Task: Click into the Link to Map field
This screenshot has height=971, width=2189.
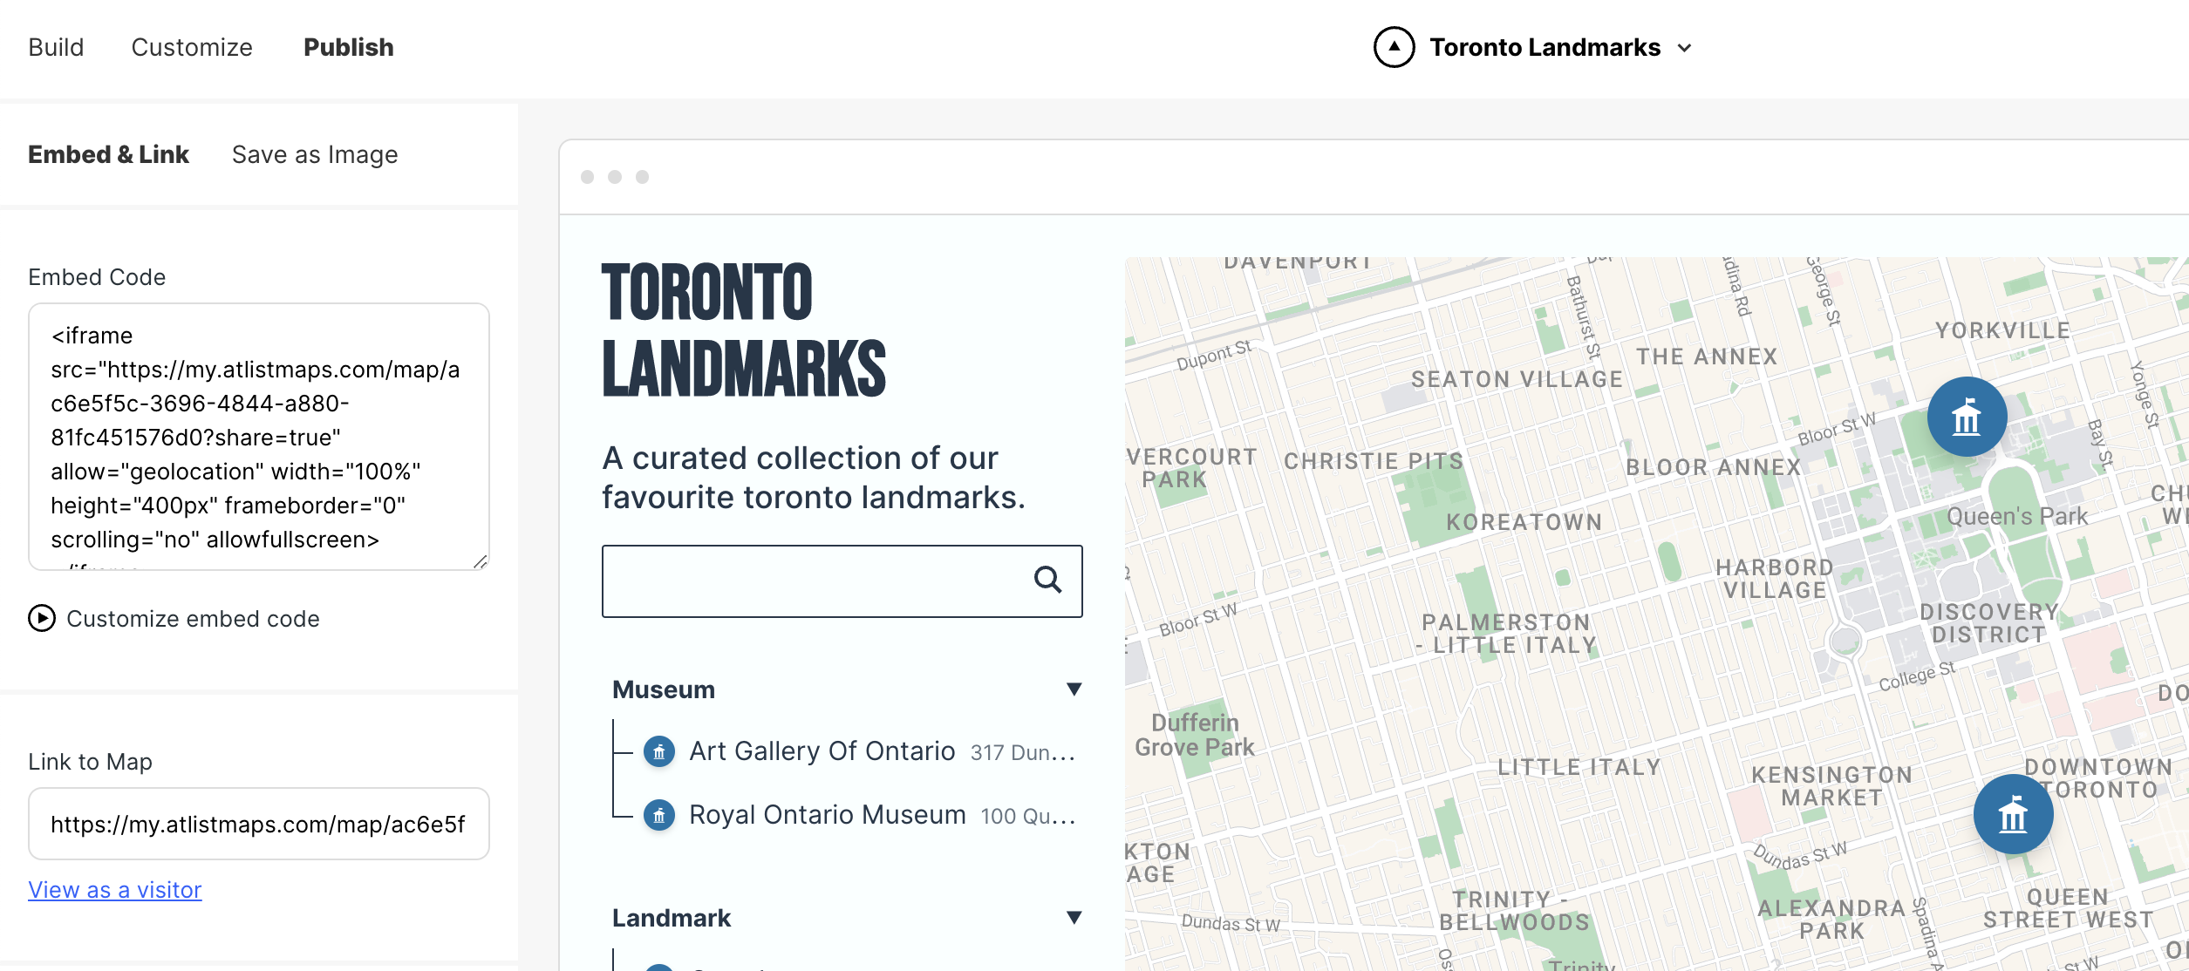Action: 258,824
